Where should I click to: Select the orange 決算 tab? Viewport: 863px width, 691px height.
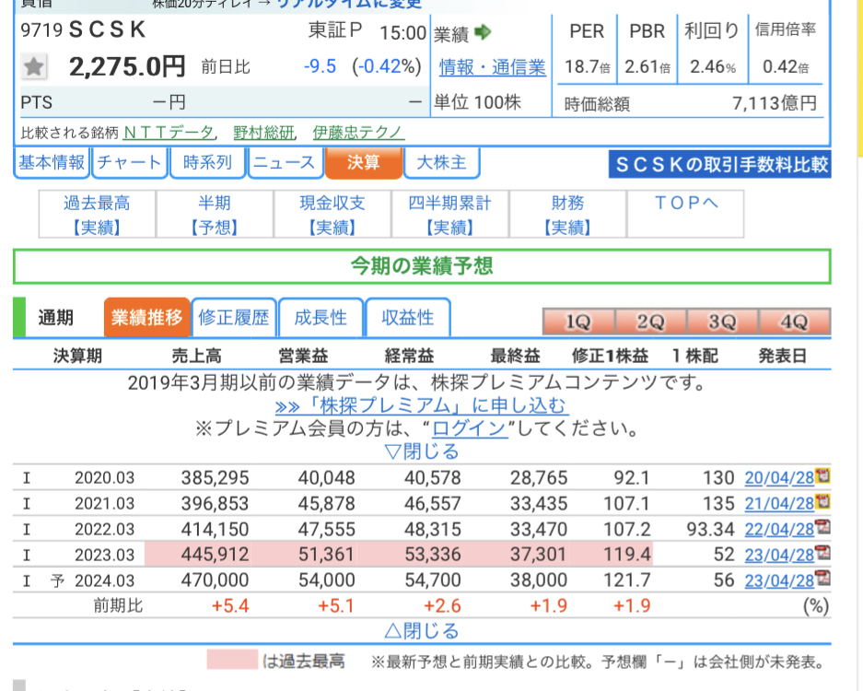(x=364, y=162)
